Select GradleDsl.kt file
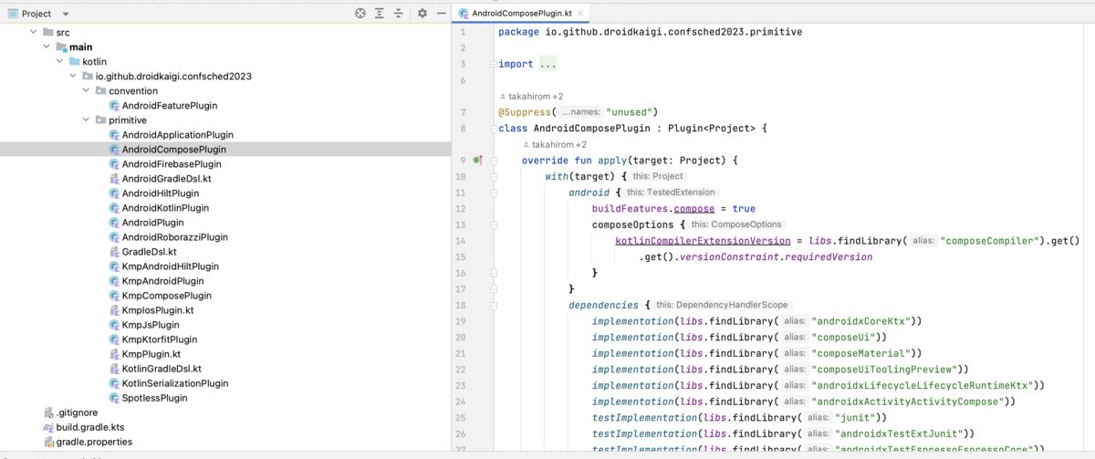This screenshot has width=1095, height=459. click(x=142, y=252)
